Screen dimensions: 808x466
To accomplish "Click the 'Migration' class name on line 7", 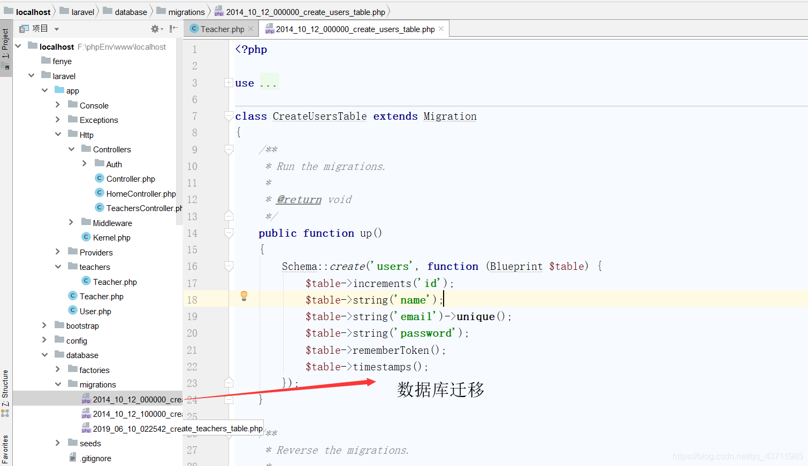I will (450, 116).
